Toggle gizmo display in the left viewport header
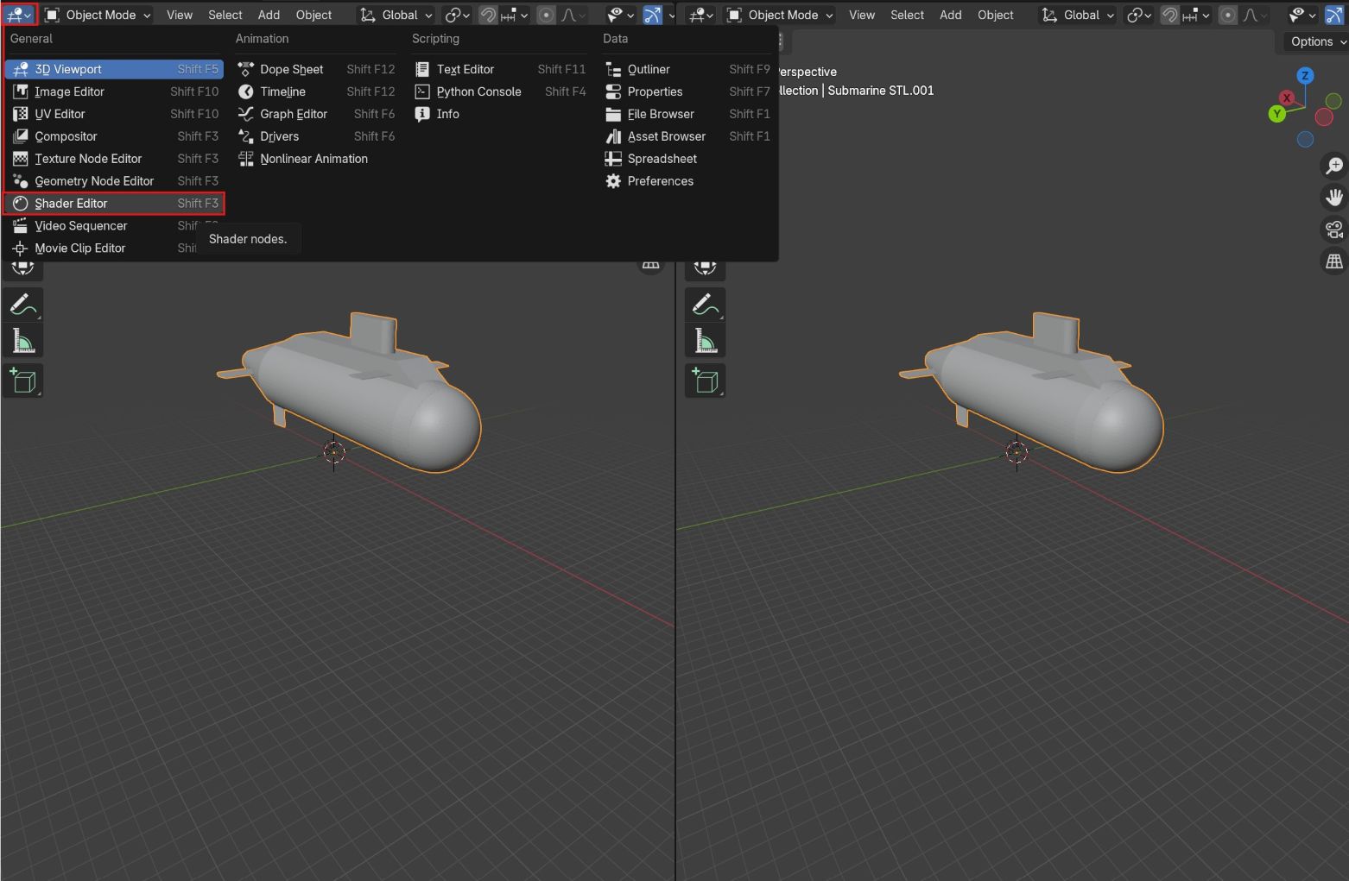The width and height of the screenshot is (1349, 881). (653, 15)
